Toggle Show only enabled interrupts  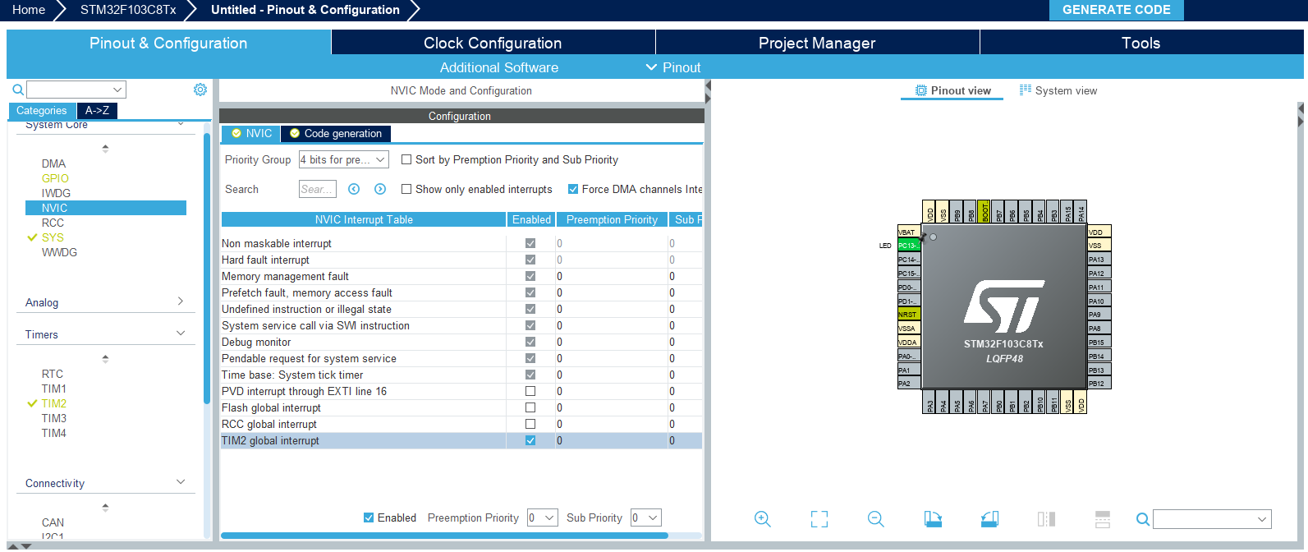(x=406, y=189)
